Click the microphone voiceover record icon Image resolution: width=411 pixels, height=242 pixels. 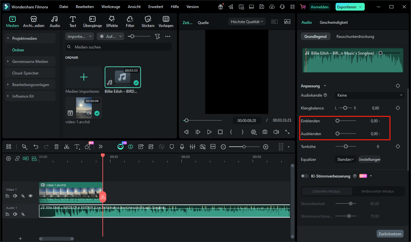click(x=182, y=147)
